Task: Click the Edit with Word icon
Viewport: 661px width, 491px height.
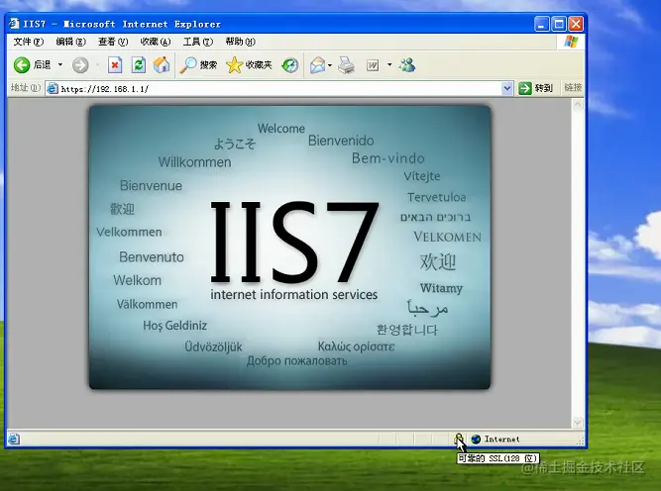Action: coord(373,65)
